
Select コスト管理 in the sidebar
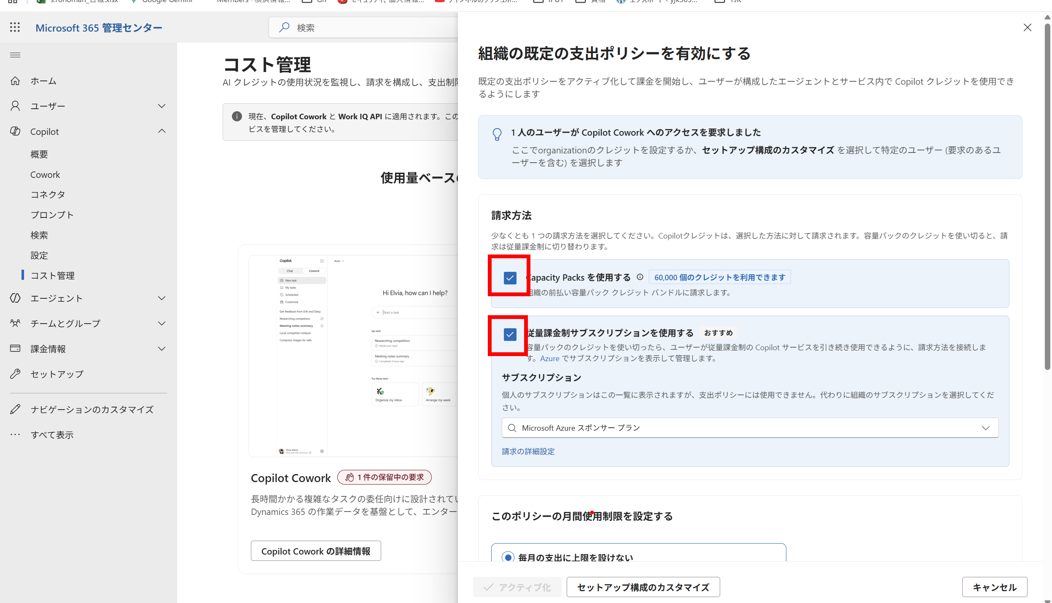pyautogui.click(x=52, y=276)
